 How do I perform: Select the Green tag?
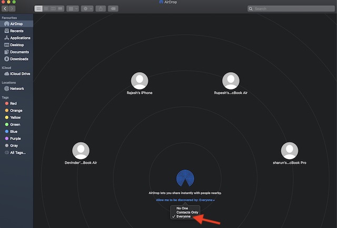tap(16, 124)
